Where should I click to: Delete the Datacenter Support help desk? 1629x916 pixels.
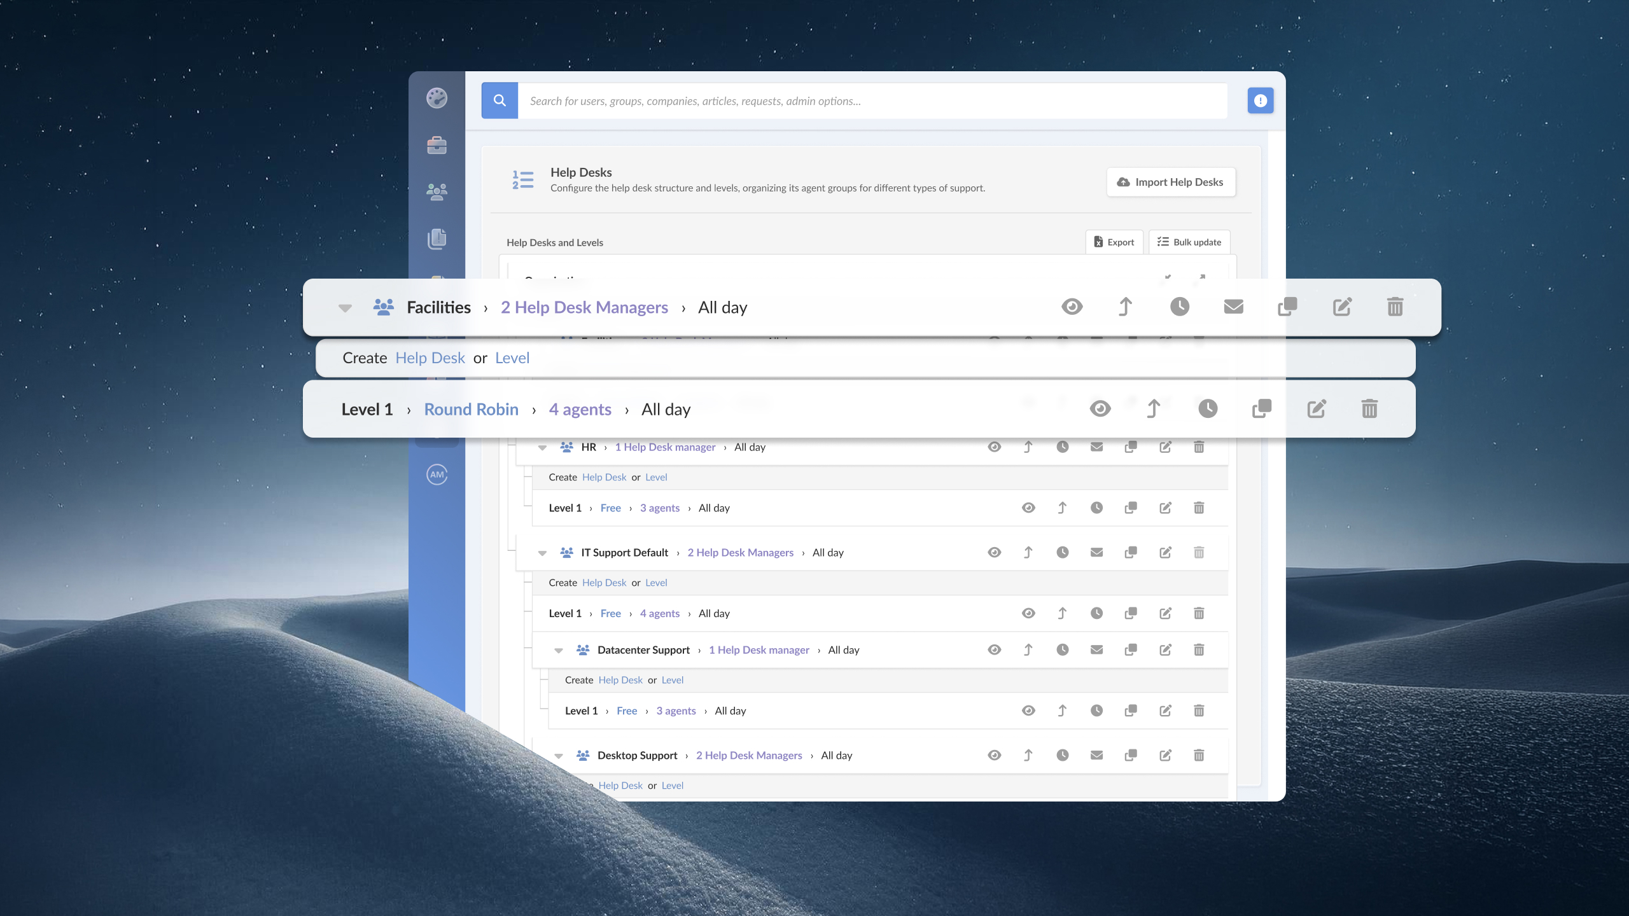[x=1199, y=649]
